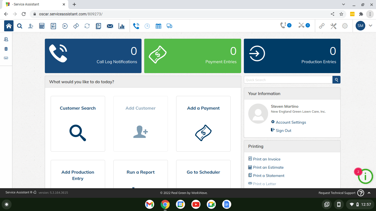376x211 pixels.
Task: Open the Production Entry arrow toolbar icon
Action: click(x=65, y=26)
